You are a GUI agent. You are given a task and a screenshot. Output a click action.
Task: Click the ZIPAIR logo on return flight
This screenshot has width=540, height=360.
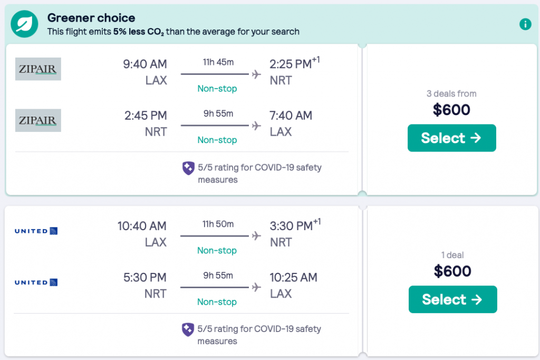click(x=38, y=120)
